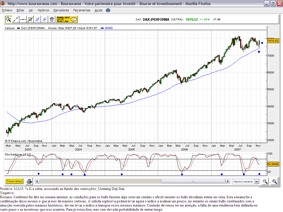Click the Firefox throbber globe icon
Screen dimensions: 283x212
(108, 10)
